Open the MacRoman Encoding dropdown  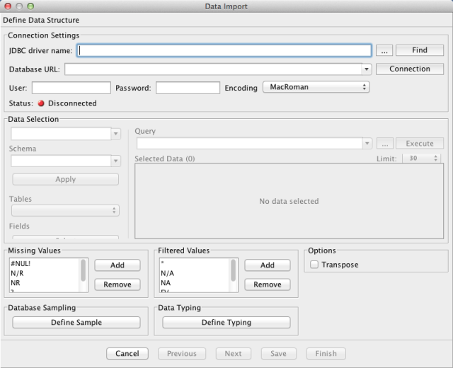pos(316,87)
